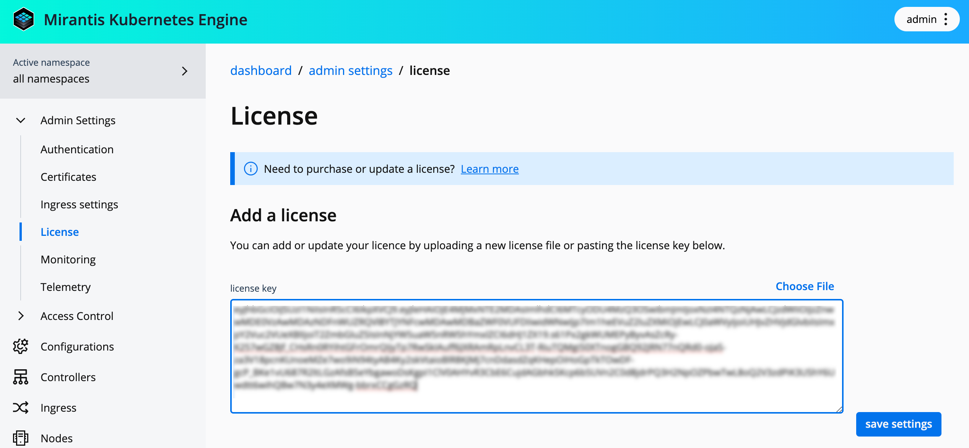Go to dashboard via breadcrumb
Screen dimensions: 969x448
(x=261, y=71)
